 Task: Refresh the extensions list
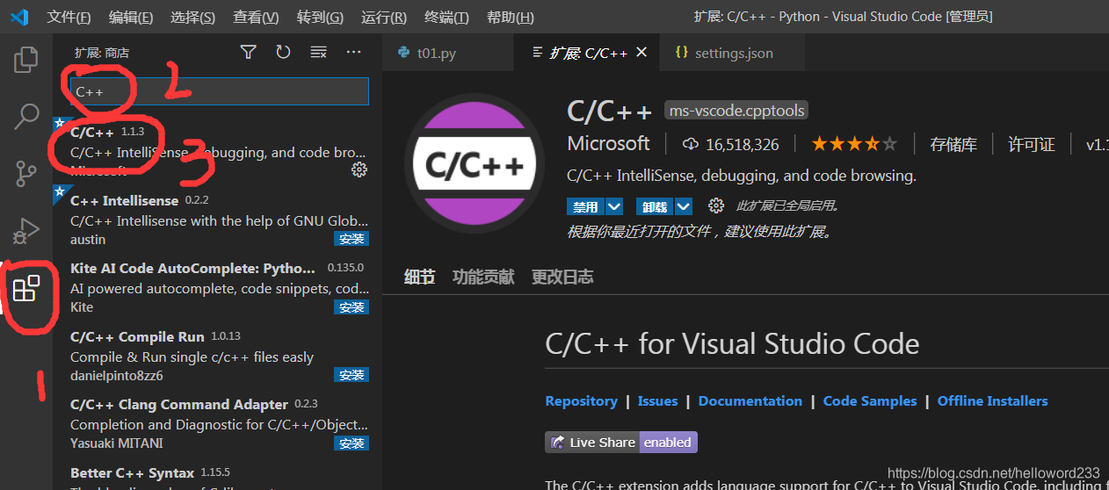283,53
